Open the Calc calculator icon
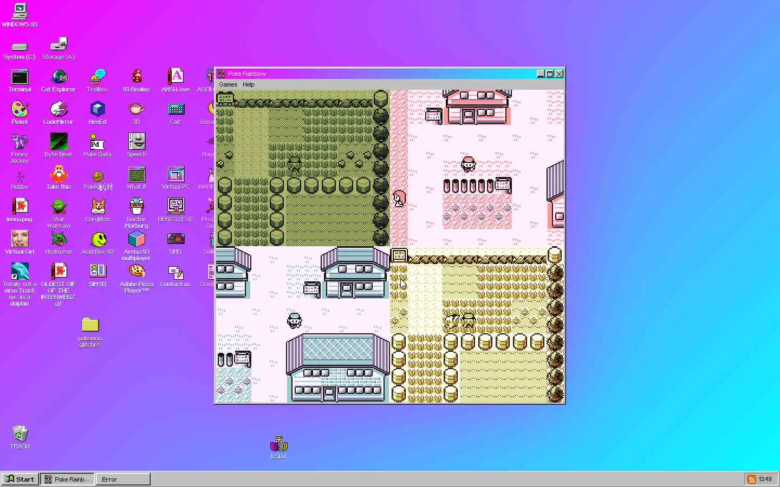Screen dimensions: 780x487 pos(175,114)
